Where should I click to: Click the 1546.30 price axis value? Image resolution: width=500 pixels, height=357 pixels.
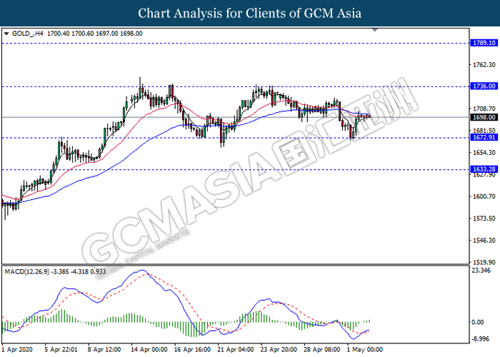484,241
